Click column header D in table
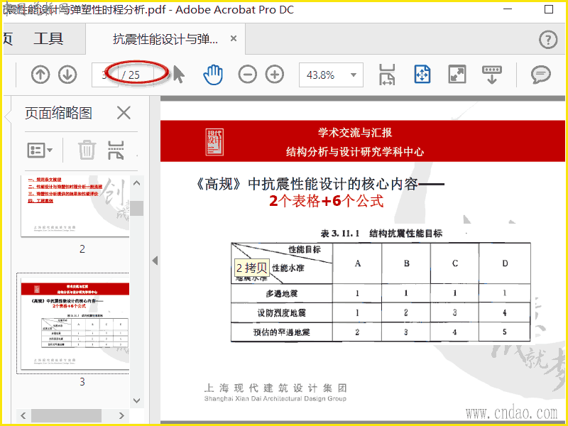The width and height of the screenshot is (568, 426). pyautogui.click(x=505, y=263)
